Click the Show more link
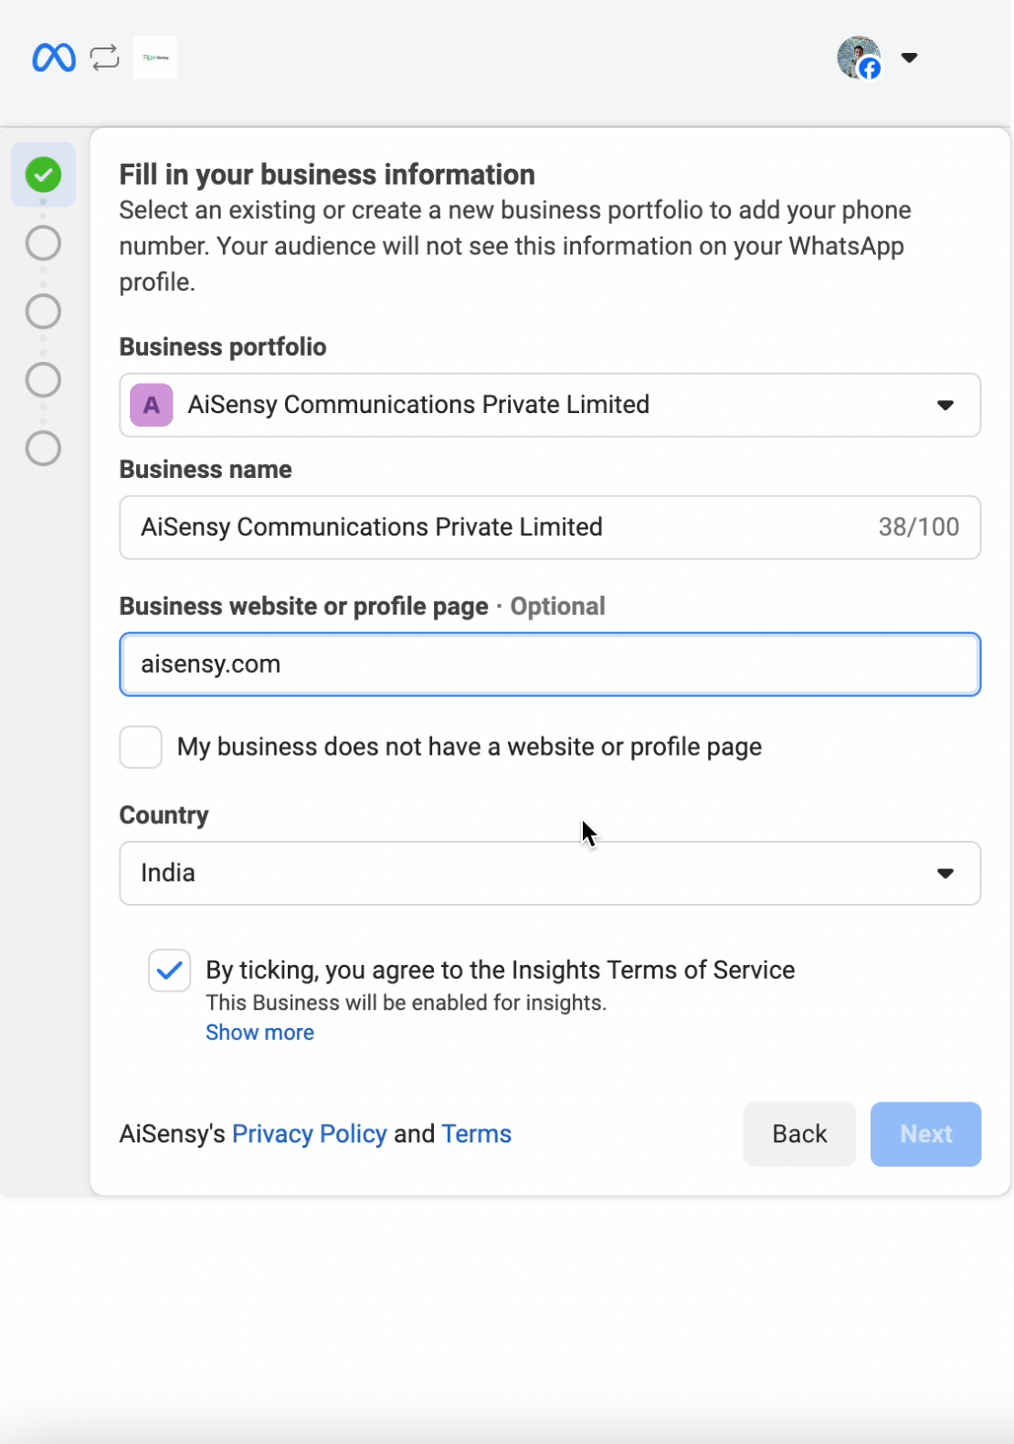1014x1444 pixels. tap(259, 1032)
